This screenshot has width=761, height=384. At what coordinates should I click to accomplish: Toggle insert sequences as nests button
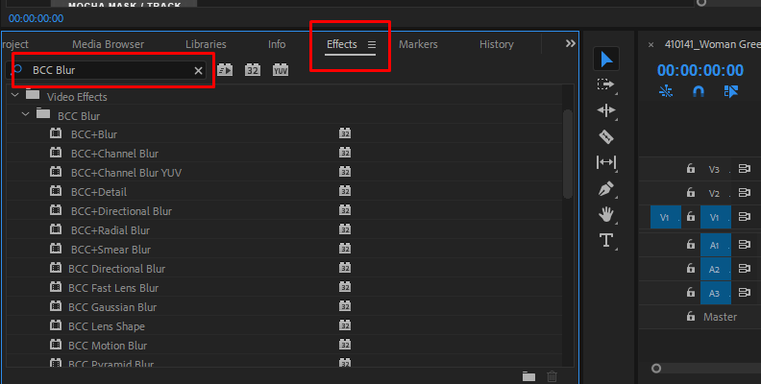pos(665,91)
